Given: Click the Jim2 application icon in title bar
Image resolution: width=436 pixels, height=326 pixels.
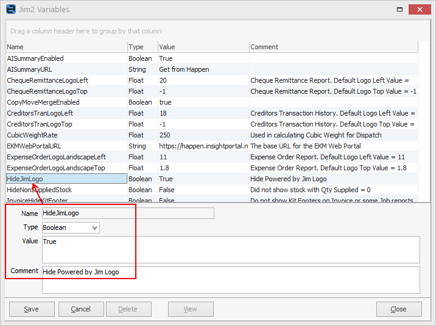Looking at the screenshot, I should 11,9.
